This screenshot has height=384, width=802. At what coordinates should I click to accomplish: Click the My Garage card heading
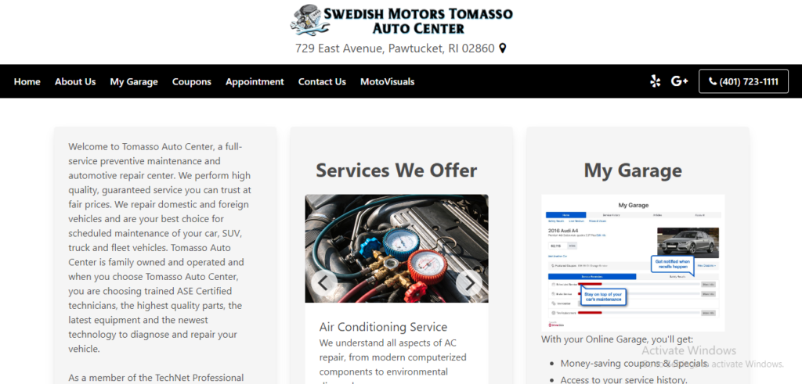(633, 170)
